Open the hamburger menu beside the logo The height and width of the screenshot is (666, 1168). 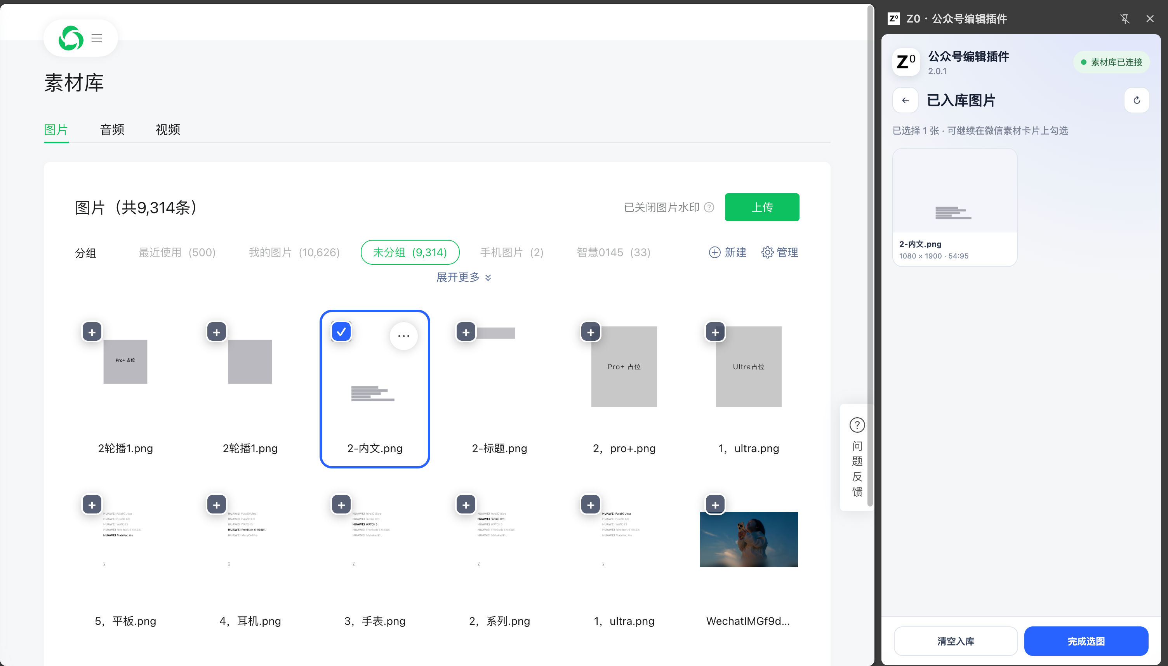tap(97, 38)
